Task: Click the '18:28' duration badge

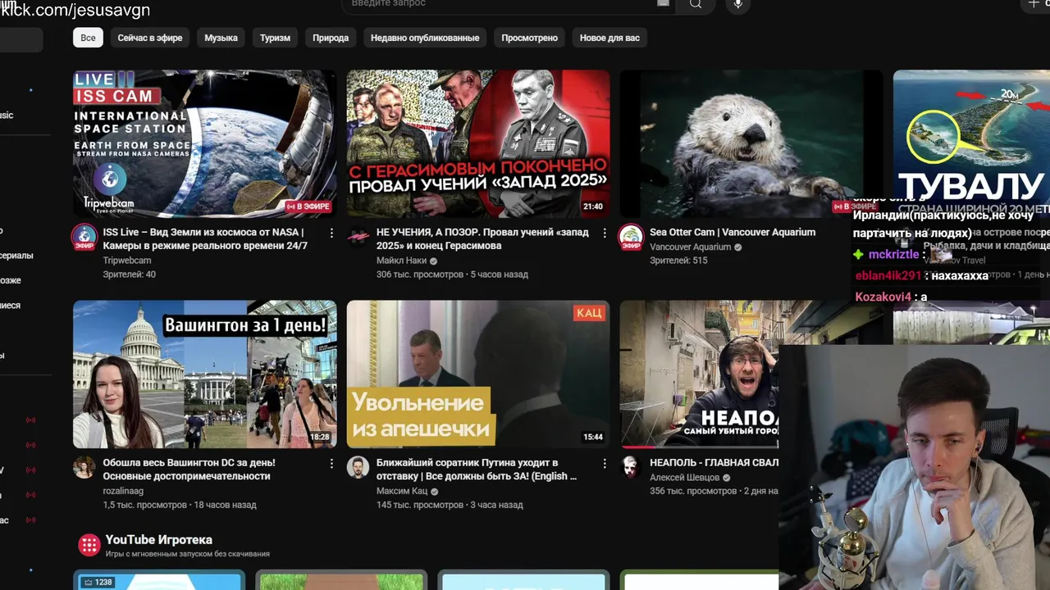Action: [x=320, y=437]
